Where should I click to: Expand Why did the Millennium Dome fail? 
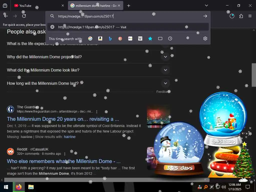coord(165,57)
